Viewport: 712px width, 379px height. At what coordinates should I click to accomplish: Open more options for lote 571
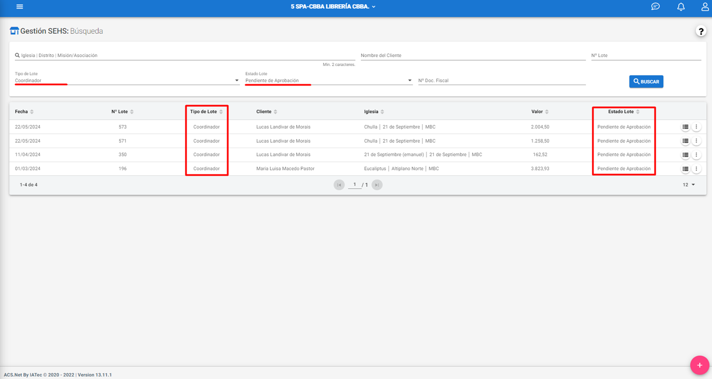[x=696, y=141]
